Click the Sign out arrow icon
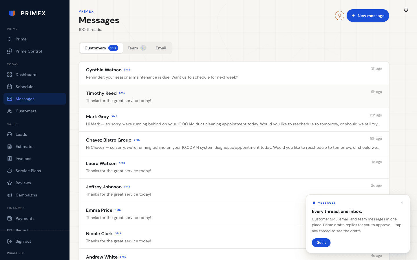 tap(10, 241)
